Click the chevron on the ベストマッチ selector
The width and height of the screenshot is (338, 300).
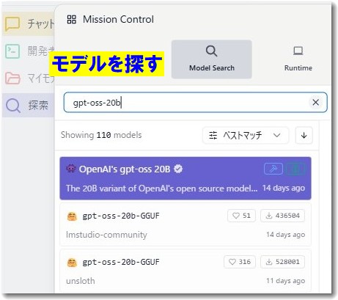276,135
